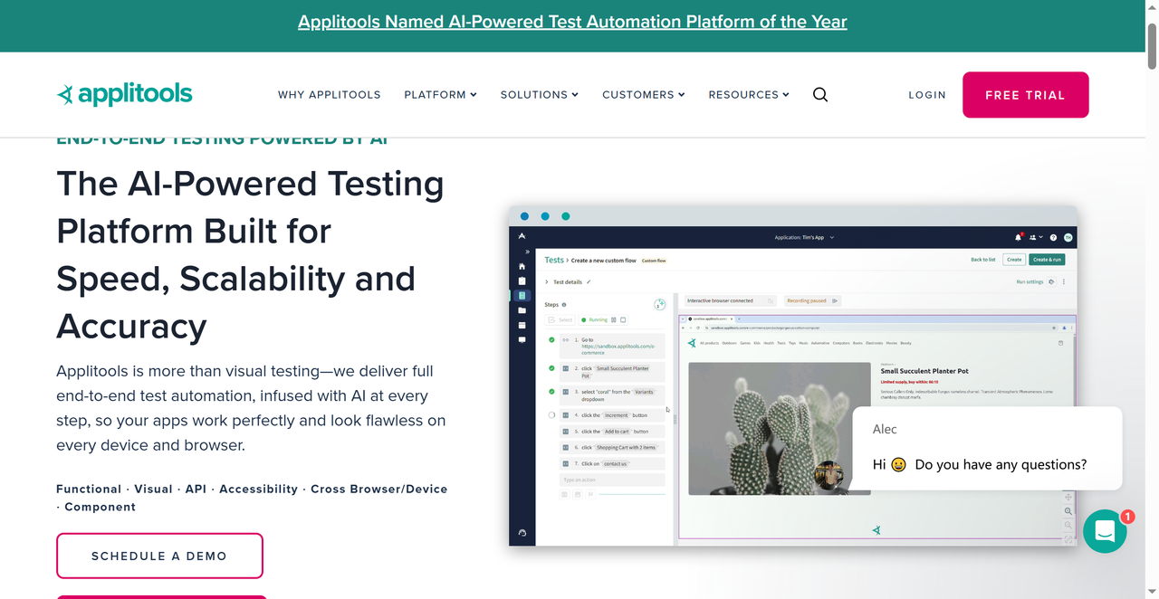
Task: Click the Run settings link
Action: 1030,282
